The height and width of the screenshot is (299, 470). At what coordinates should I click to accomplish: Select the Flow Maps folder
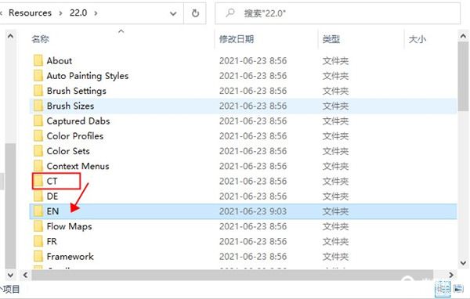coord(69,226)
